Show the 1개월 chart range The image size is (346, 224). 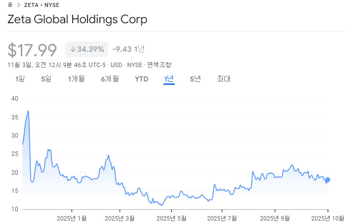pyautogui.click(x=77, y=78)
